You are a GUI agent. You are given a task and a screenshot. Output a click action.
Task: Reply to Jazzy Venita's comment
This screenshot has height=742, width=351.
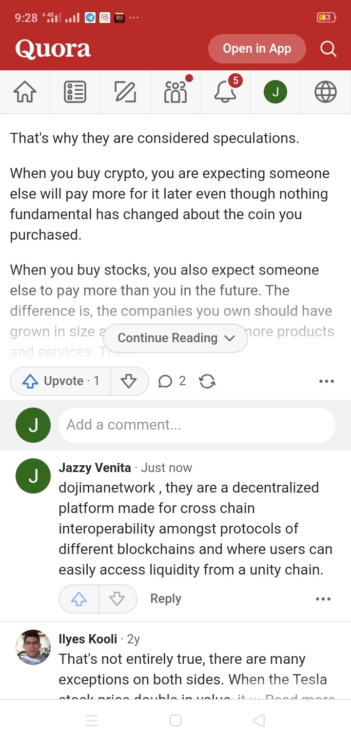pos(166,599)
